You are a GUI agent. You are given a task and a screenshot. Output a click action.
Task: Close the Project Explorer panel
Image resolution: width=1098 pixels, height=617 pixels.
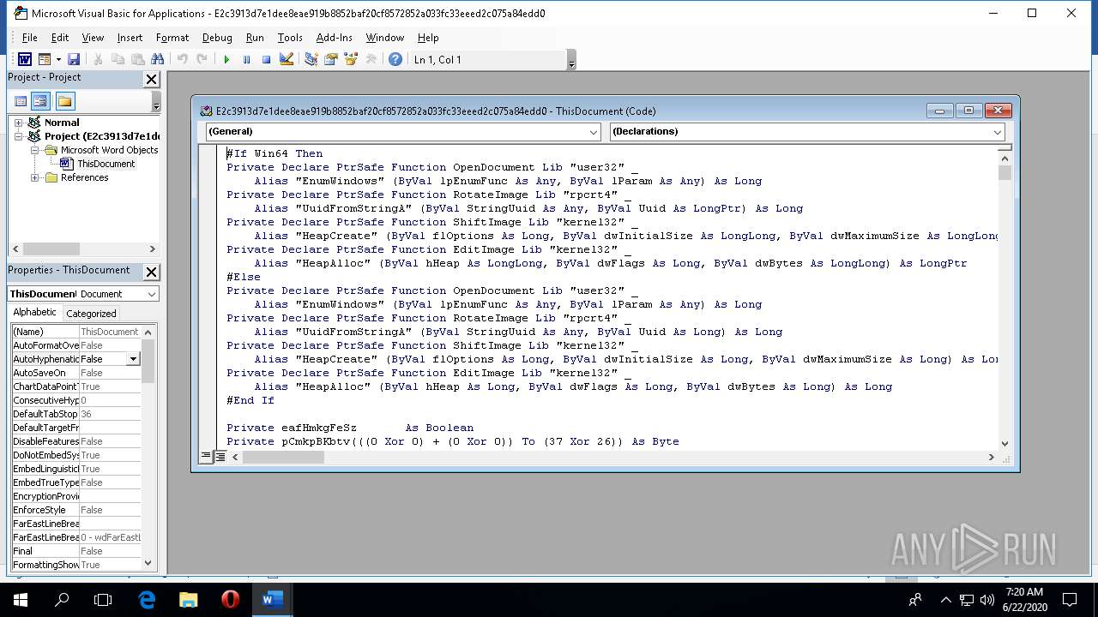click(151, 79)
